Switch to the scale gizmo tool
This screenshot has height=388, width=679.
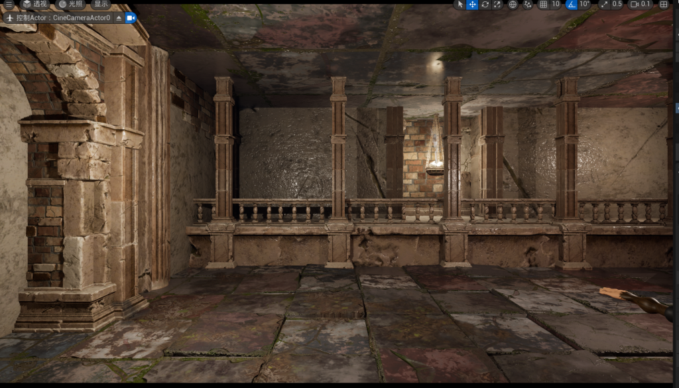click(497, 4)
